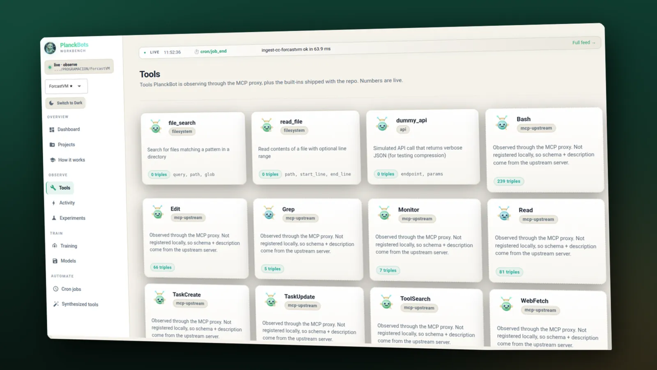Click 'path, start_line, end_line' parameters text
The width and height of the screenshot is (657, 370).
318,174
